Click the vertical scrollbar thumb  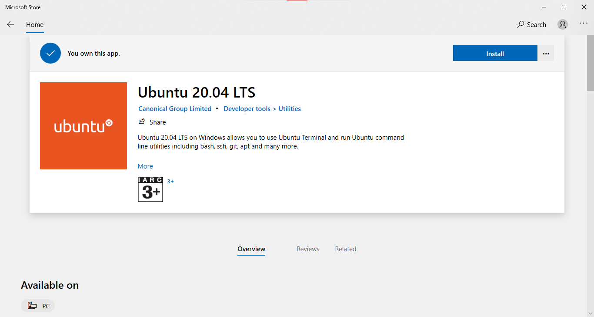click(590, 63)
